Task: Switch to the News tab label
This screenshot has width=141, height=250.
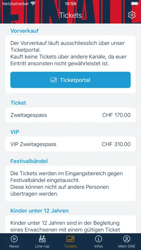Action: [14, 246]
